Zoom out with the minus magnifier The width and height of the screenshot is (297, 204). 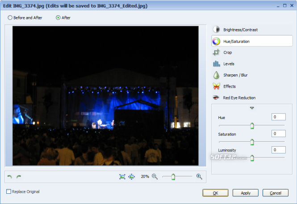(155, 177)
